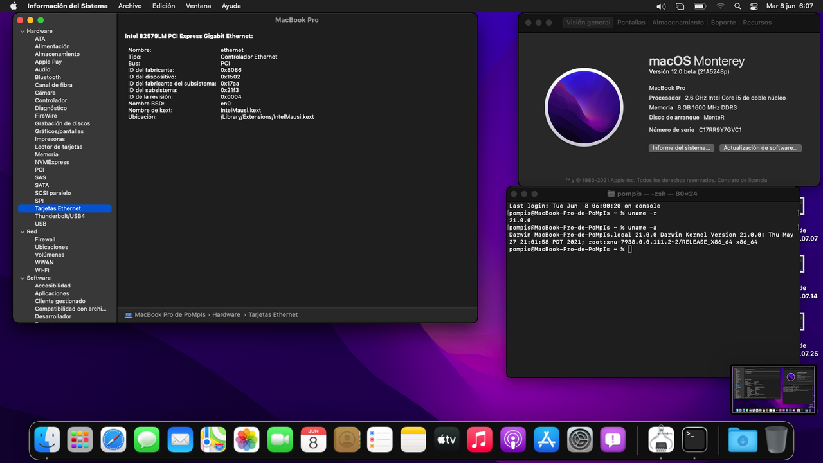This screenshot has width=823, height=463.
Task: Select Gráficos/pantallas in sidebar
Action: [x=59, y=131]
